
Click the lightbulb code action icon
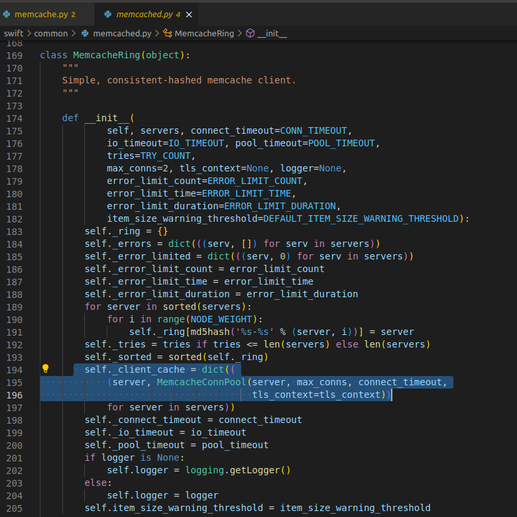tap(46, 369)
